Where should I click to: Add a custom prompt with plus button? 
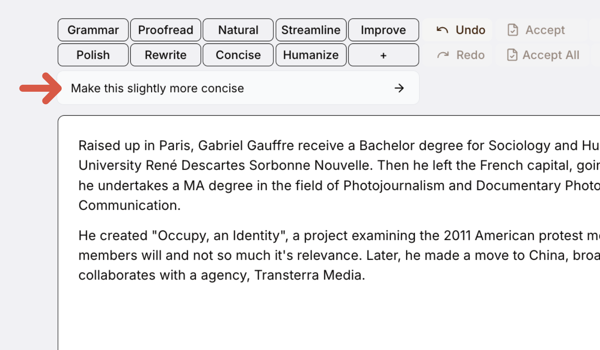(x=383, y=55)
